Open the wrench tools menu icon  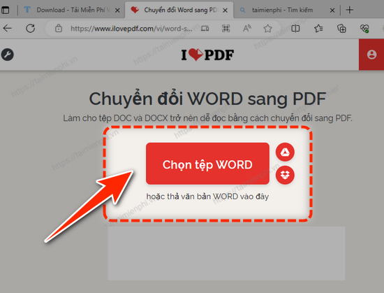(x=8, y=55)
